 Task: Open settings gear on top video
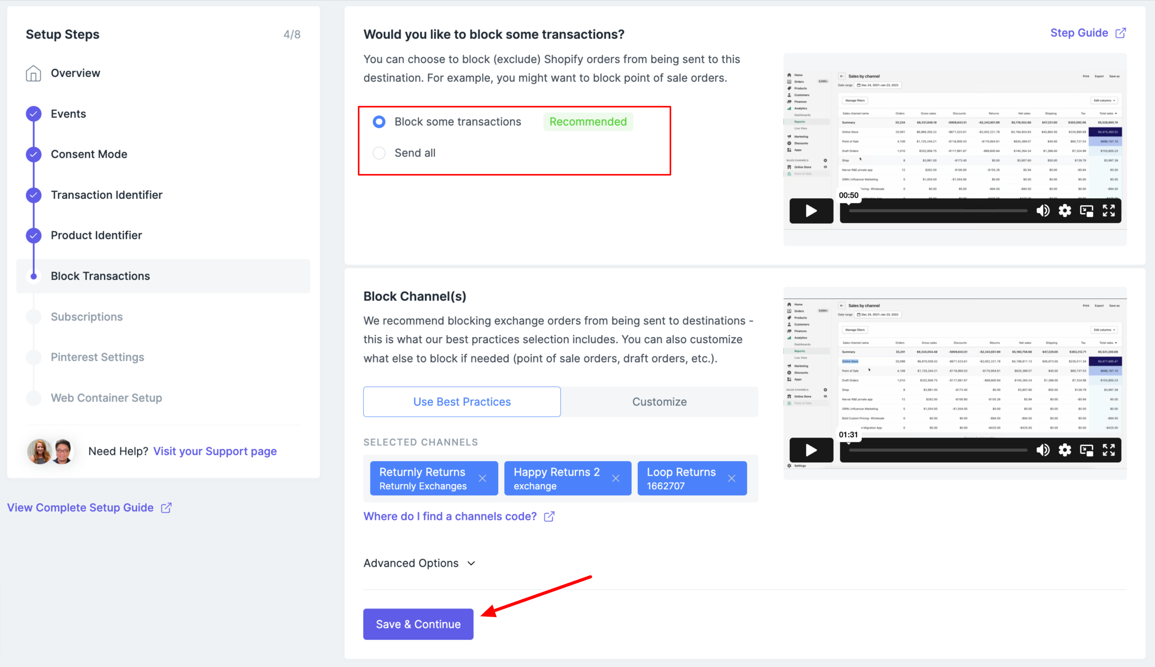(1064, 211)
